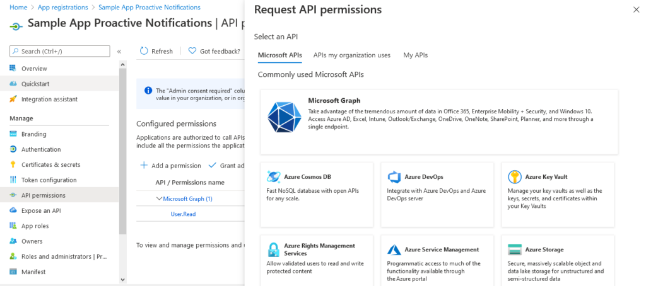Select the Microsoft APIs tab
Screen dimensions: 646x286
point(279,55)
